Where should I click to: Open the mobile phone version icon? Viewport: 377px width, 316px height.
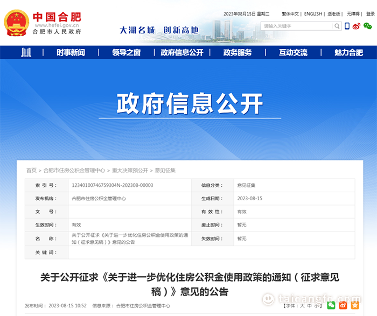(347, 26)
